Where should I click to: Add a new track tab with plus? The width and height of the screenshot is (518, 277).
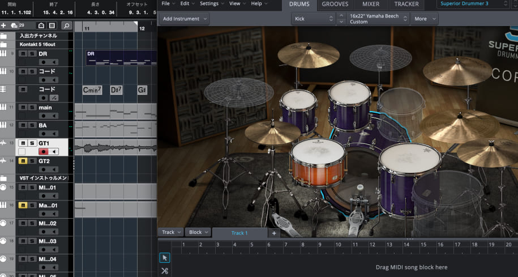tap(274, 233)
